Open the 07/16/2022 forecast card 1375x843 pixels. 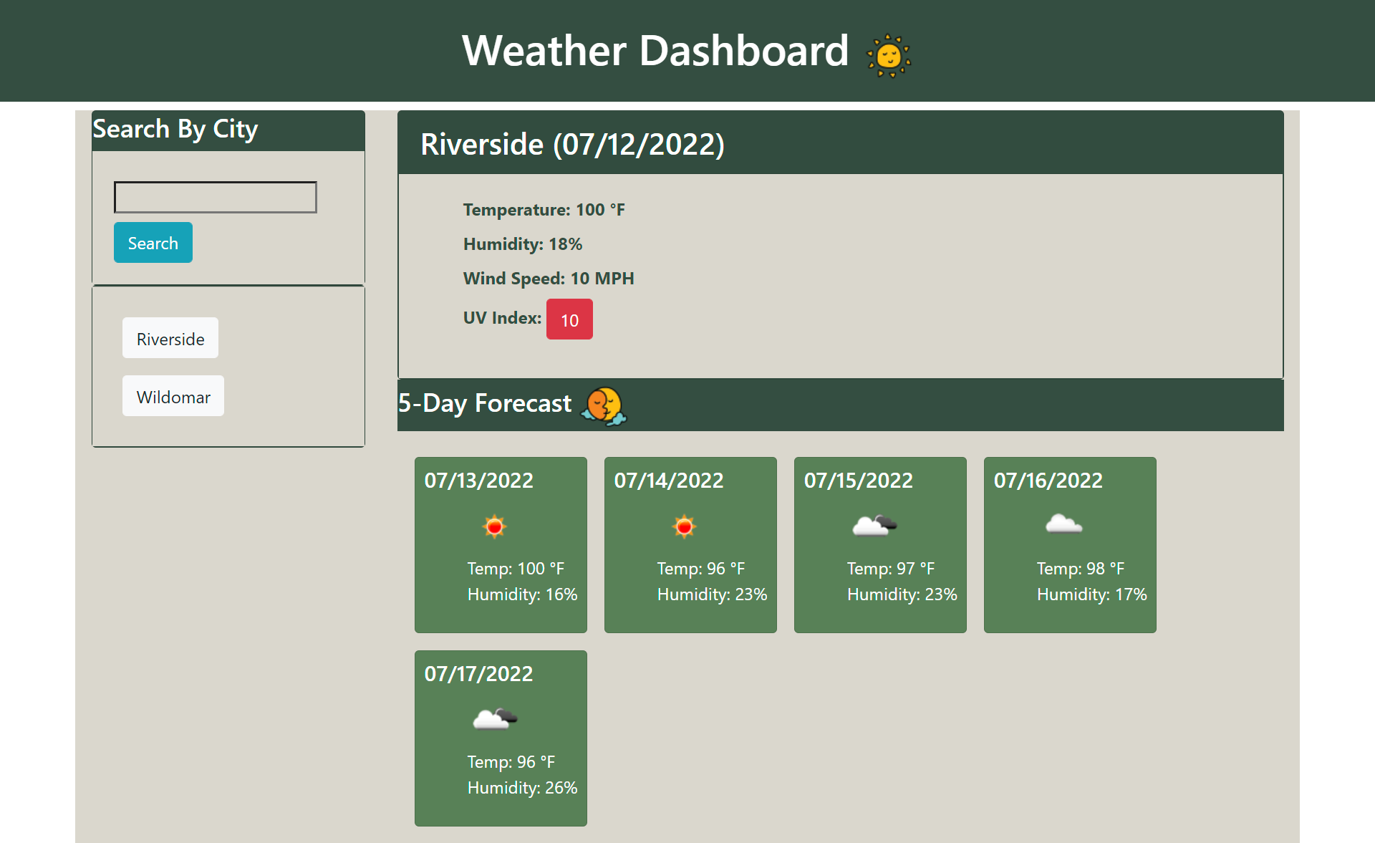(x=1069, y=545)
